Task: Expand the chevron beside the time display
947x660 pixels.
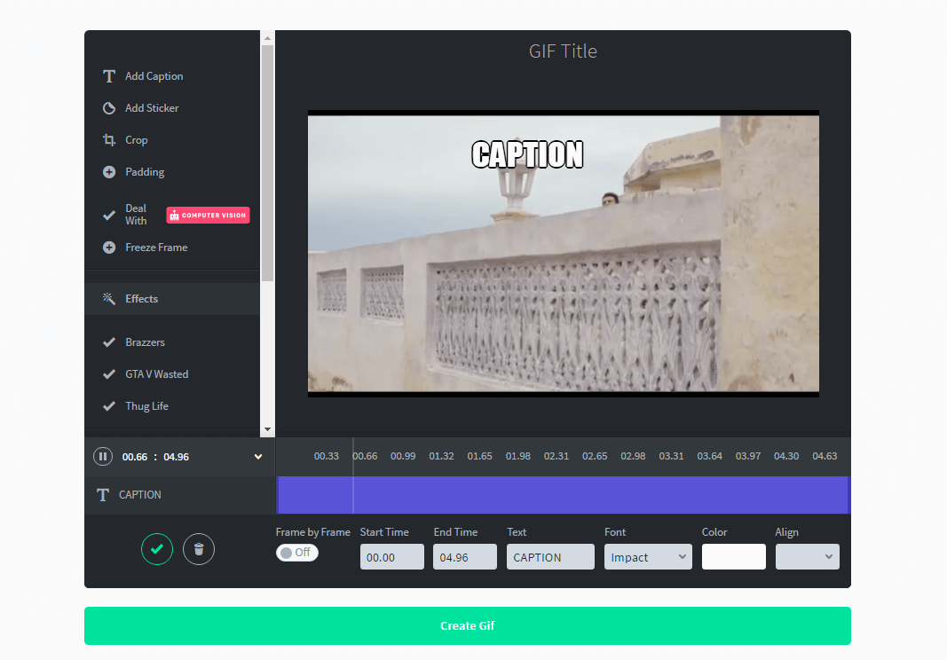Action: [258, 457]
